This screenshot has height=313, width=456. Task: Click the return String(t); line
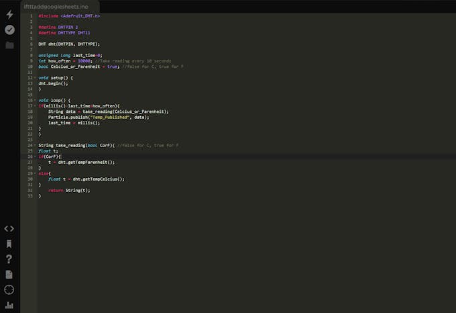coord(69,191)
